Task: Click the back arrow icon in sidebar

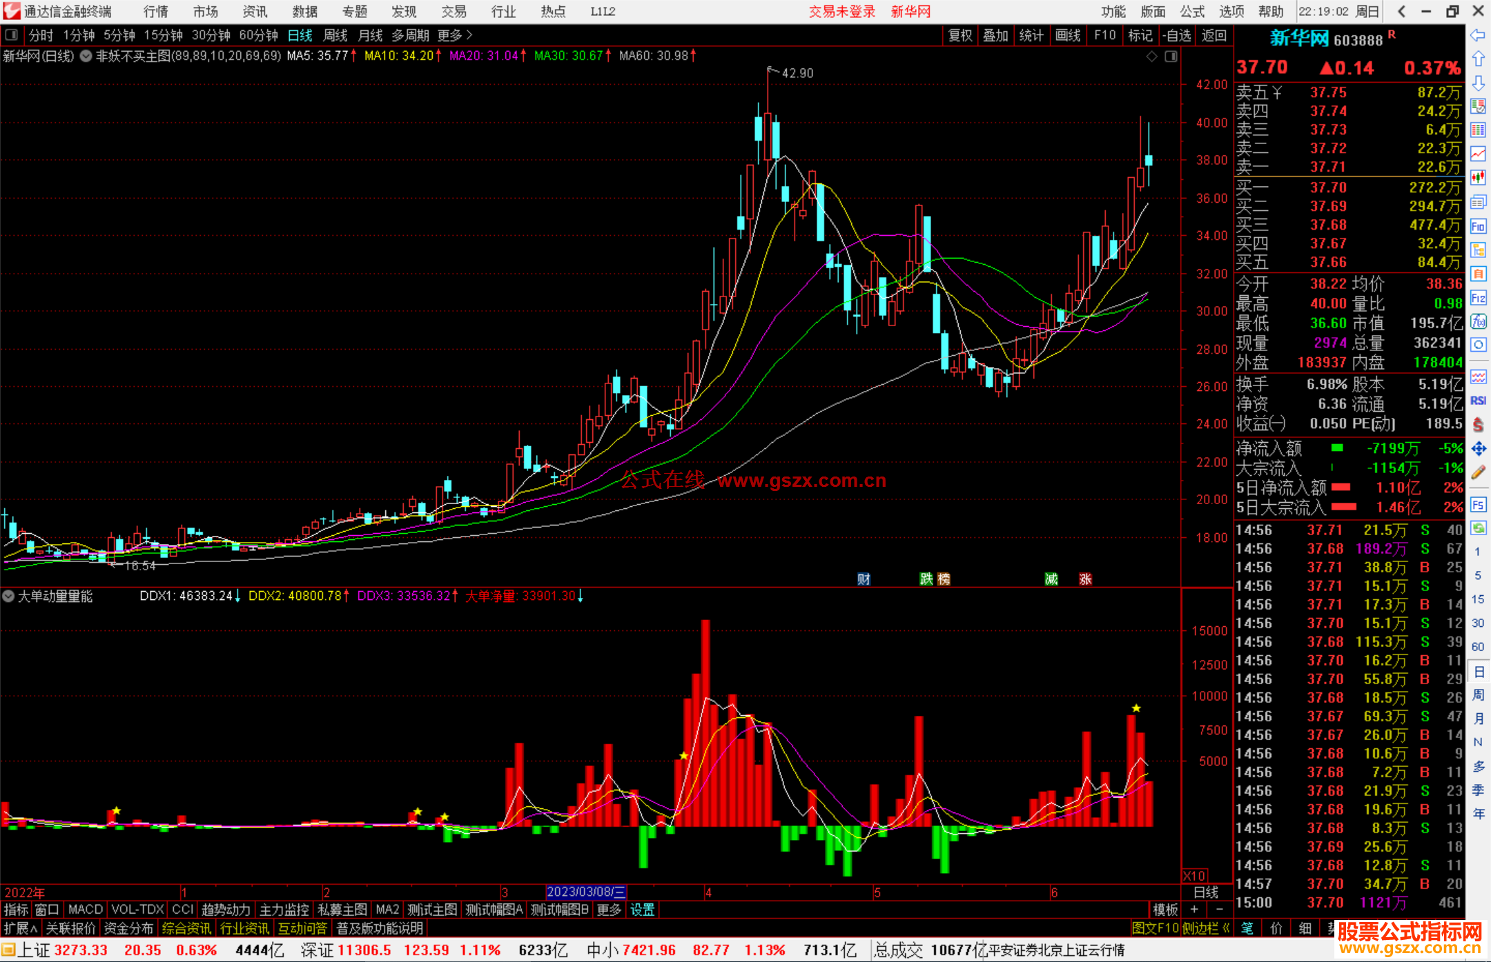Action: tap(1478, 35)
